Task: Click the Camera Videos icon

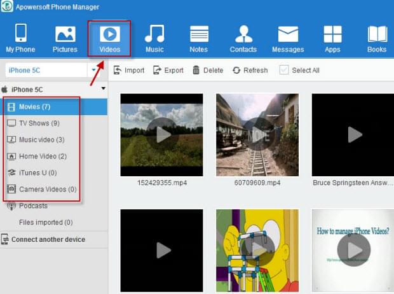Action: pyautogui.click(x=11, y=189)
